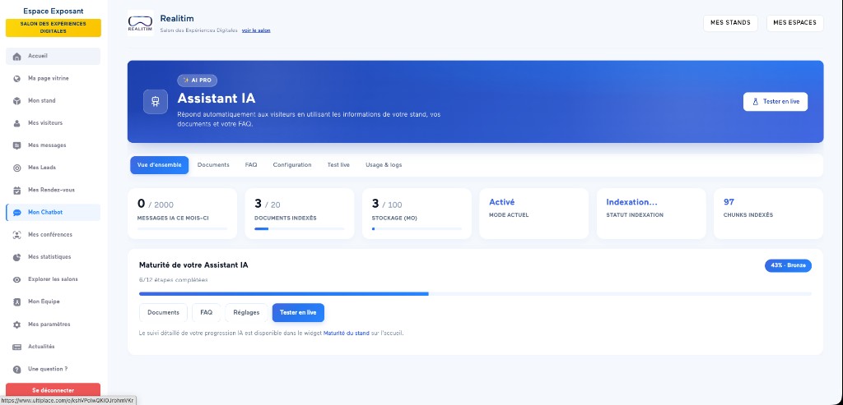
Task: Click the Salon des Expériences Digitales yellow badge
Action: [x=54, y=28]
